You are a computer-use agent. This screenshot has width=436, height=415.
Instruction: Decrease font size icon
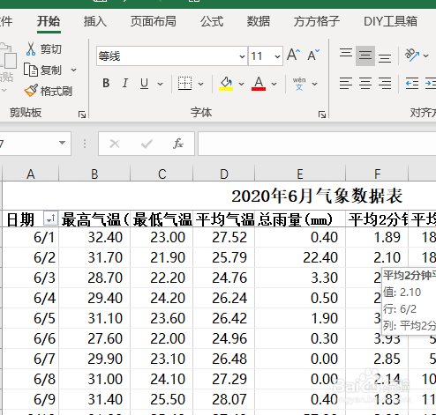click(313, 55)
